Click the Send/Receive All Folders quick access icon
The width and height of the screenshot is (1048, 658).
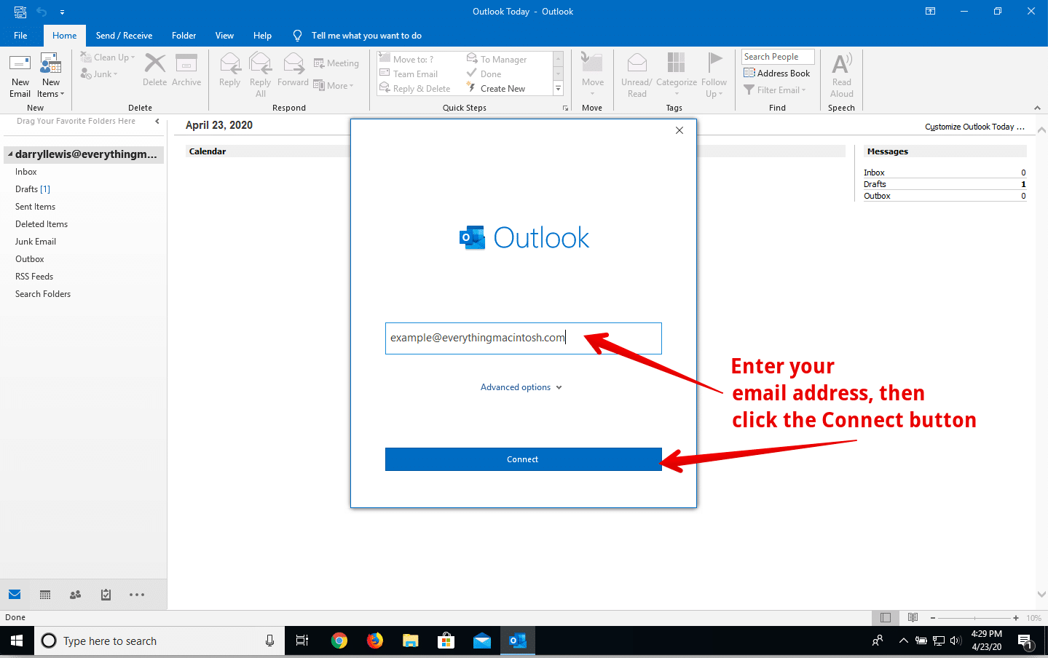tap(20, 12)
